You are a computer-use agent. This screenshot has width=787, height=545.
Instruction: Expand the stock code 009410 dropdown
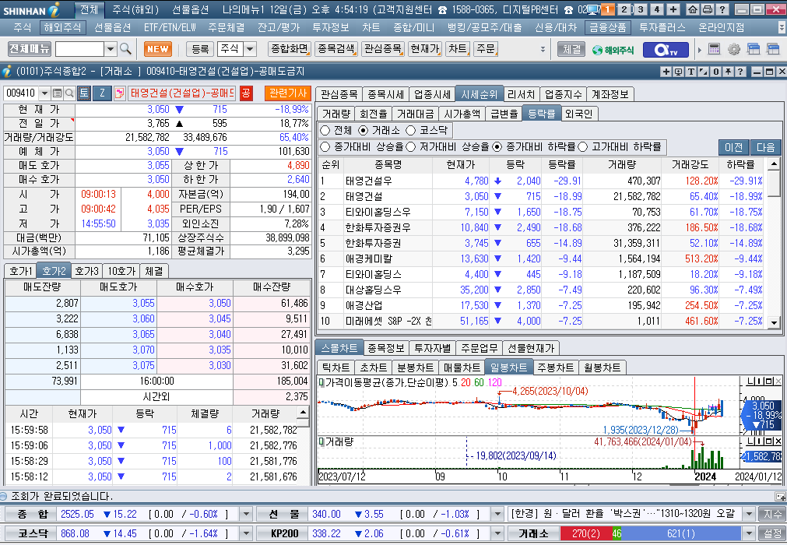pos(44,93)
